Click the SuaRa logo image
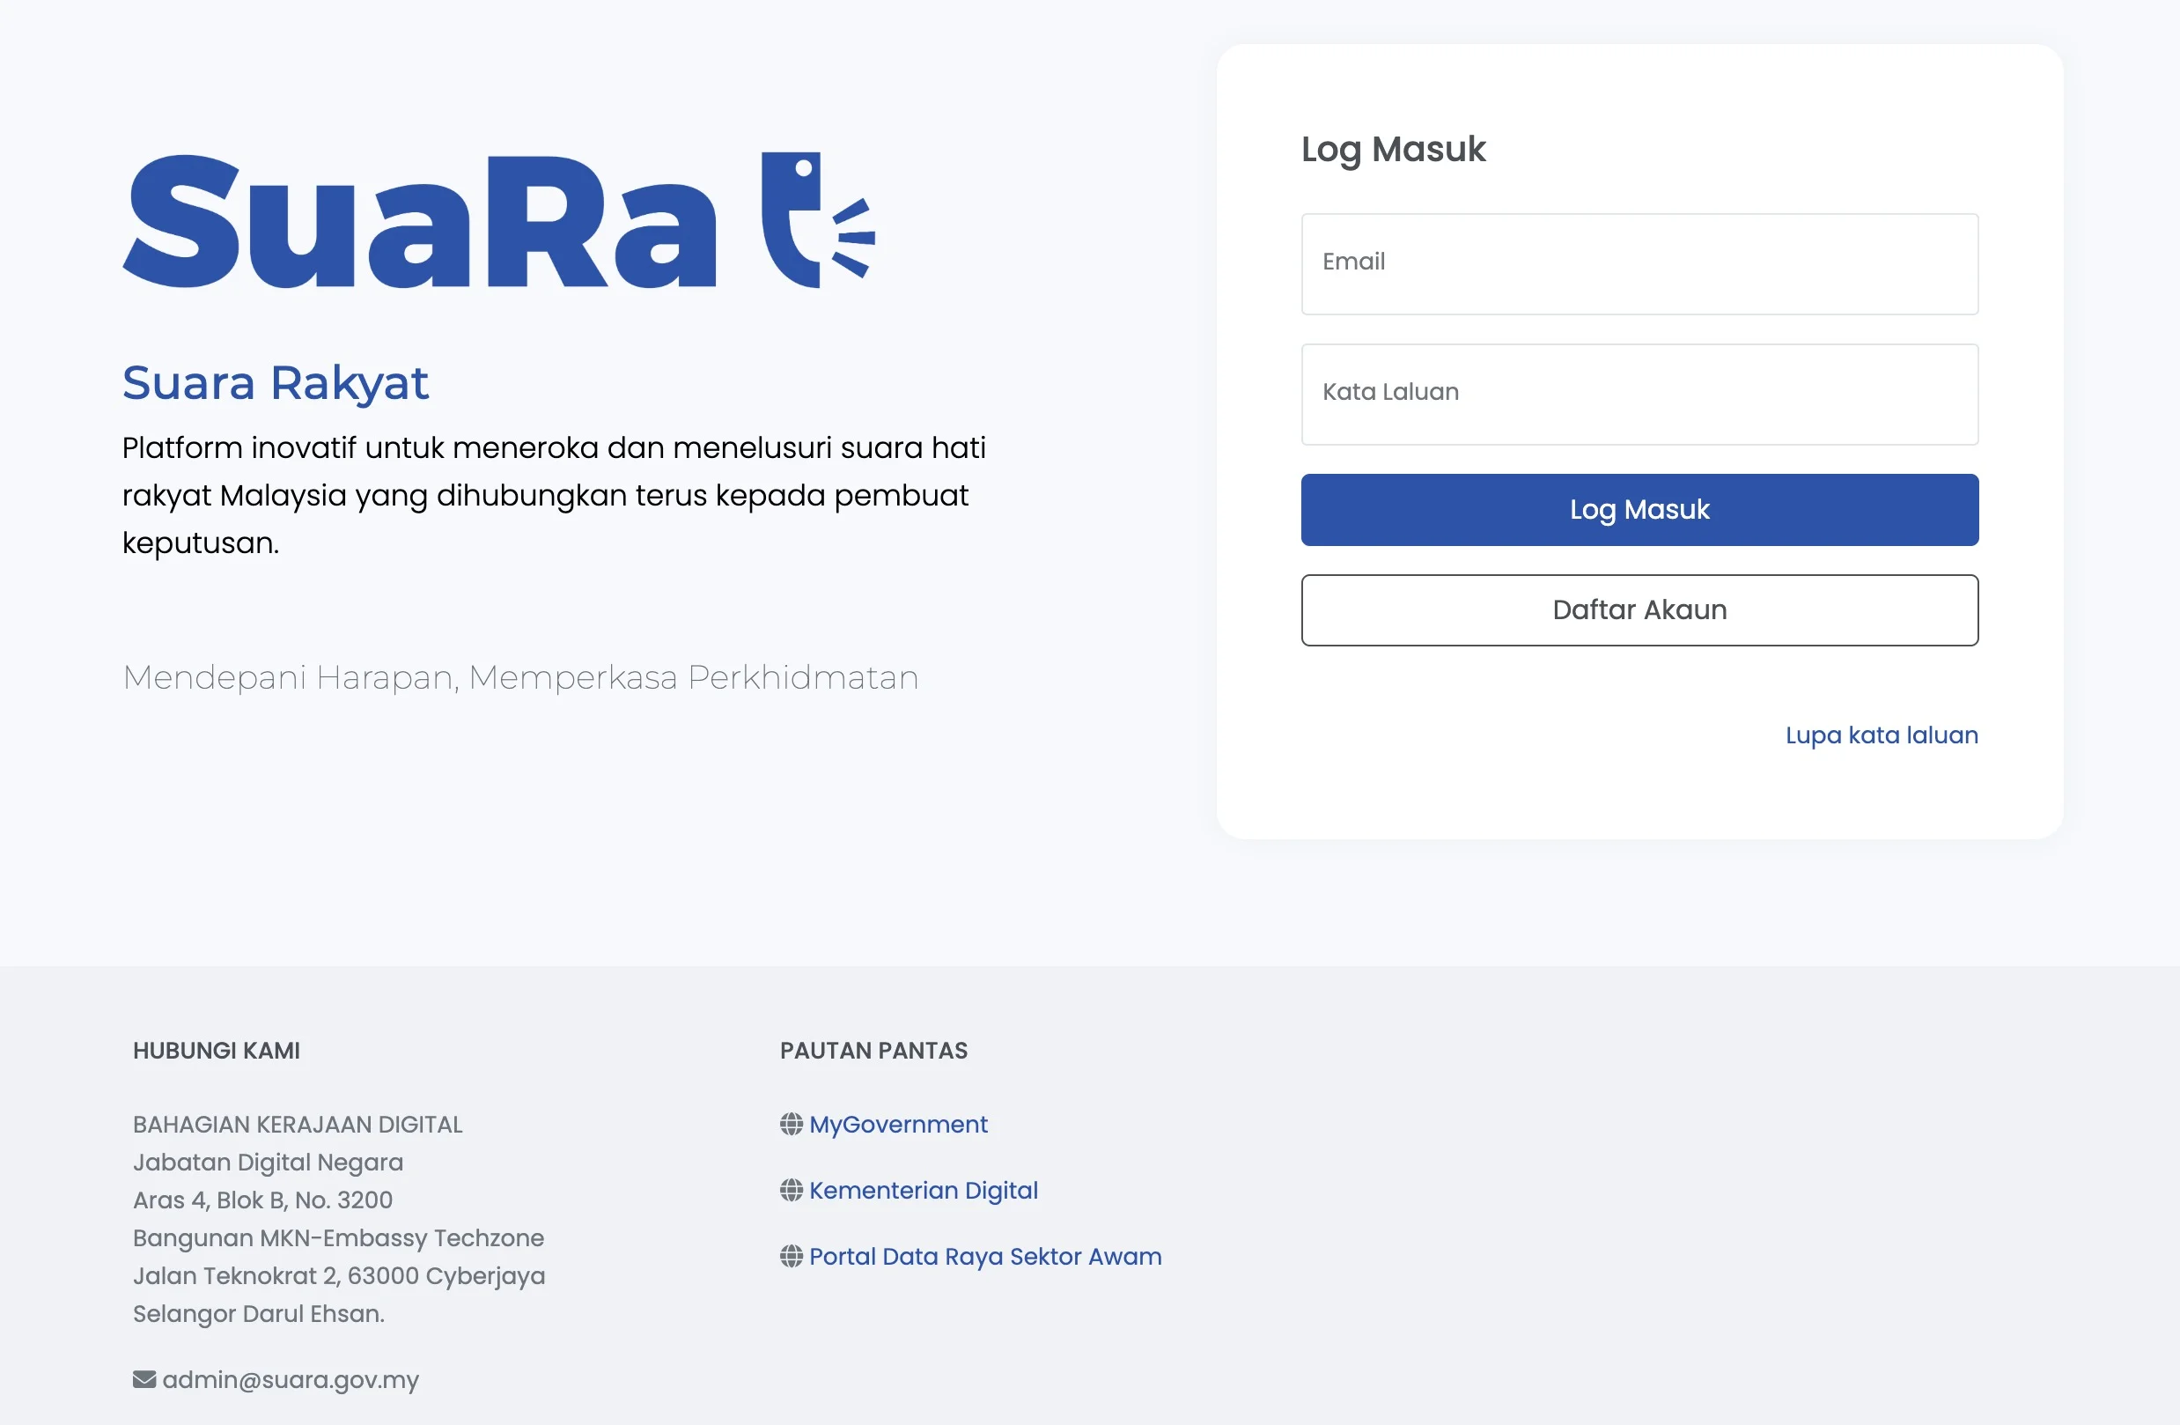Viewport: 2180px width, 1425px height. tap(419, 222)
